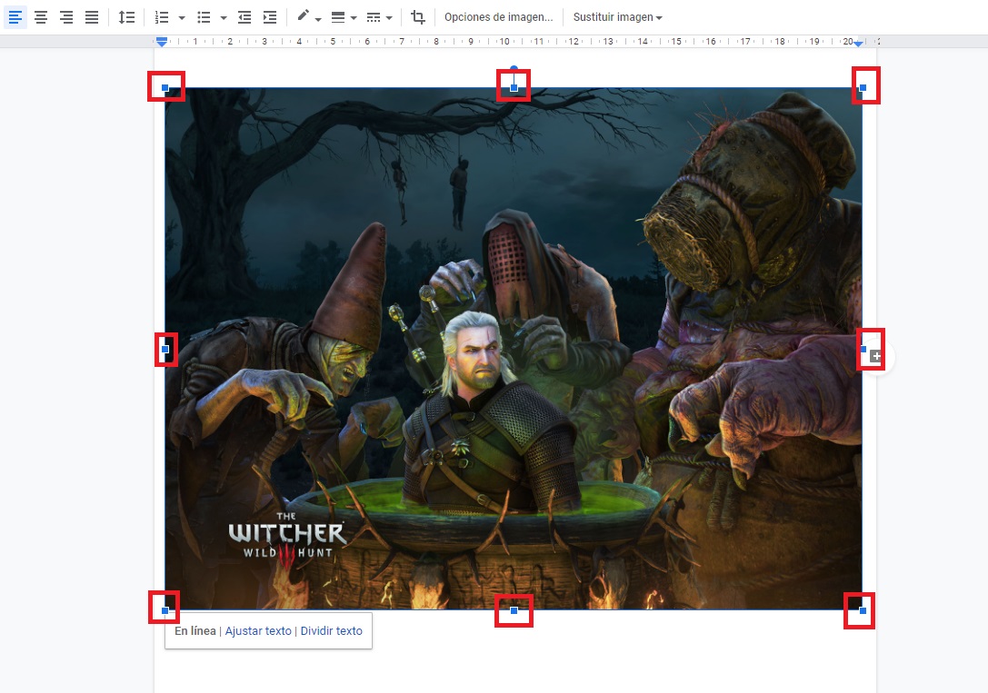Screen dimensions: 988x693
Task: Choose 'Ajustar texto' wrap option
Action: 258,630
